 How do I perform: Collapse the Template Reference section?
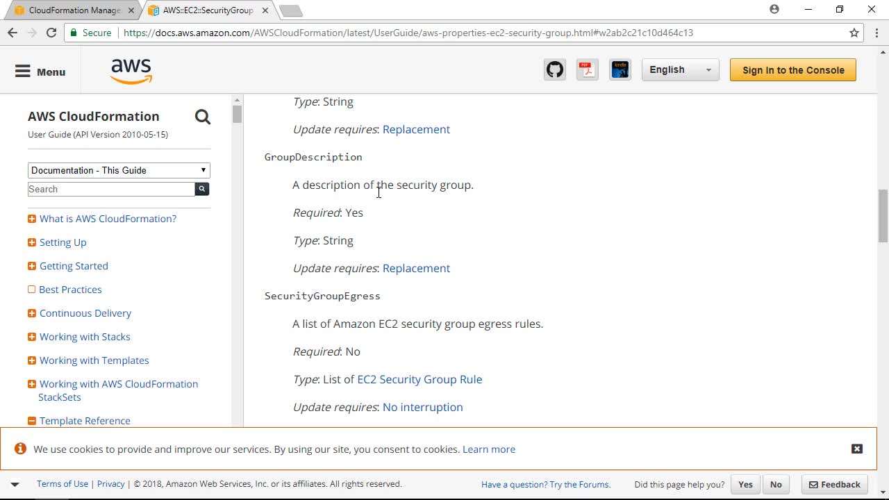click(32, 421)
